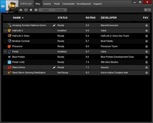Click the Starry Demo red icon
Screen dimensions: 153x123
[9, 67]
